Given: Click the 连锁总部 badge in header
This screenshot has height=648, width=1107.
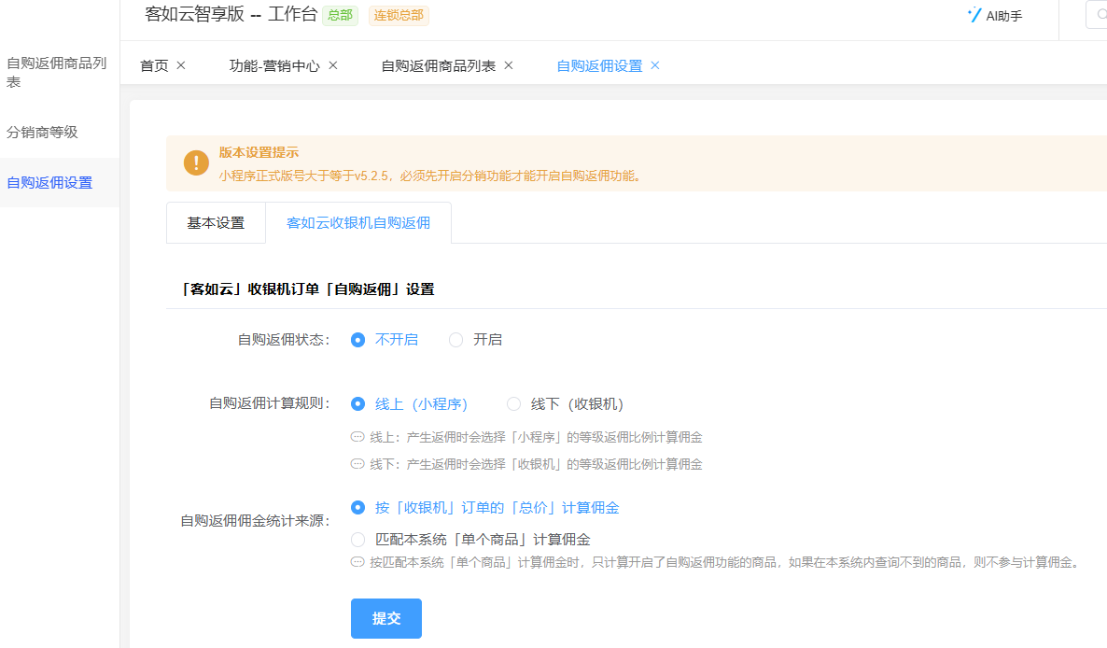Looking at the screenshot, I should (x=399, y=15).
